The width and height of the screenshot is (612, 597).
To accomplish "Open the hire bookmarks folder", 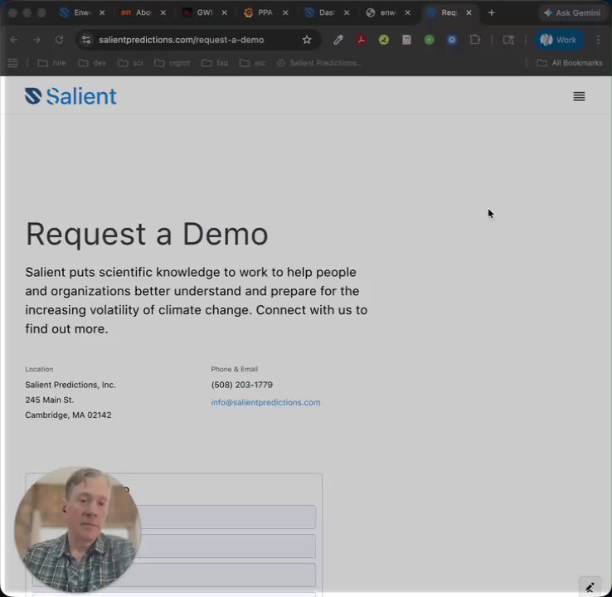I will 51,63.
